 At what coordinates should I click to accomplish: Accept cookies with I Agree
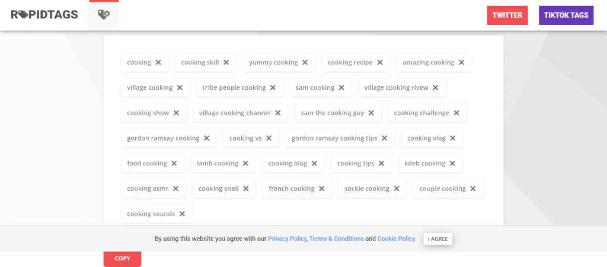click(x=438, y=239)
